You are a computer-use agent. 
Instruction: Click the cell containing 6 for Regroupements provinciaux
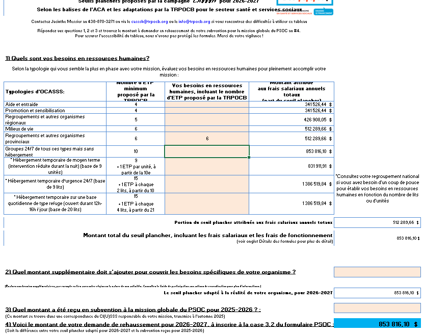pyautogui.click(x=206, y=139)
